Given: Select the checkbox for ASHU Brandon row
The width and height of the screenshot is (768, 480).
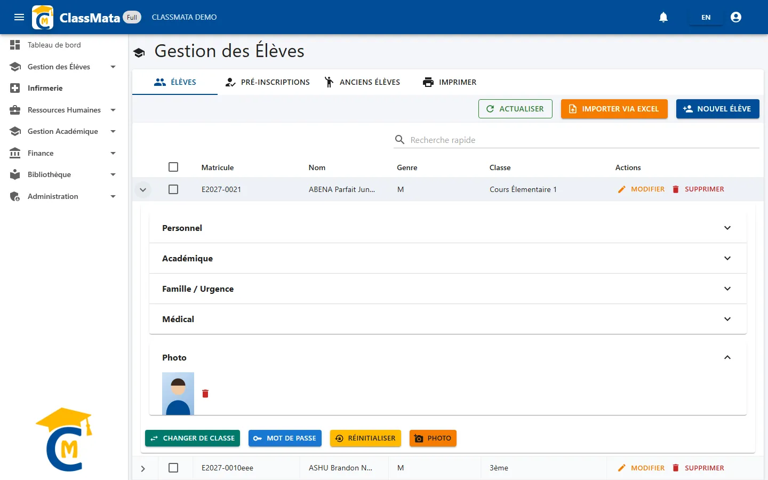Looking at the screenshot, I should (173, 468).
